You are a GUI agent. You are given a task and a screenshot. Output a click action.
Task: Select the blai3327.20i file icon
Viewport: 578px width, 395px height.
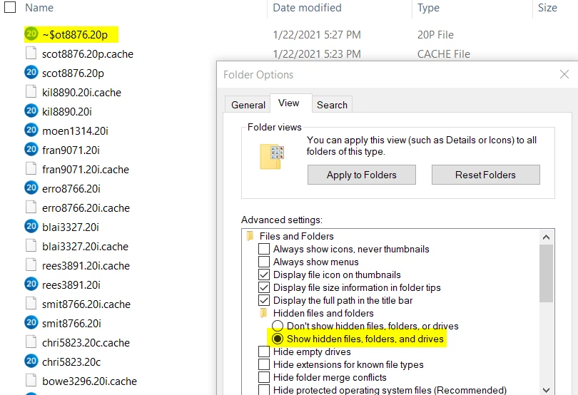tap(31, 227)
